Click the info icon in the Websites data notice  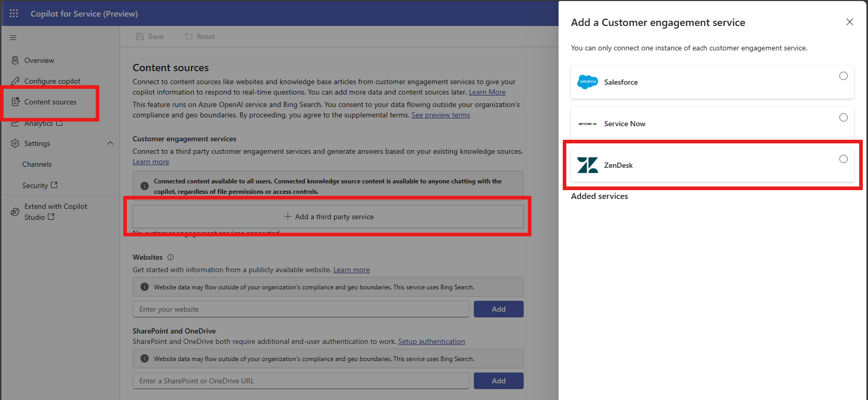pyautogui.click(x=145, y=287)
